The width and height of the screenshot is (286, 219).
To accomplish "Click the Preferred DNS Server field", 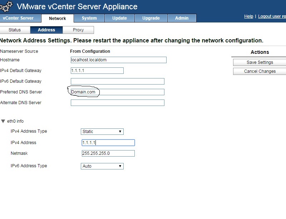I will [x=117, y=92].
